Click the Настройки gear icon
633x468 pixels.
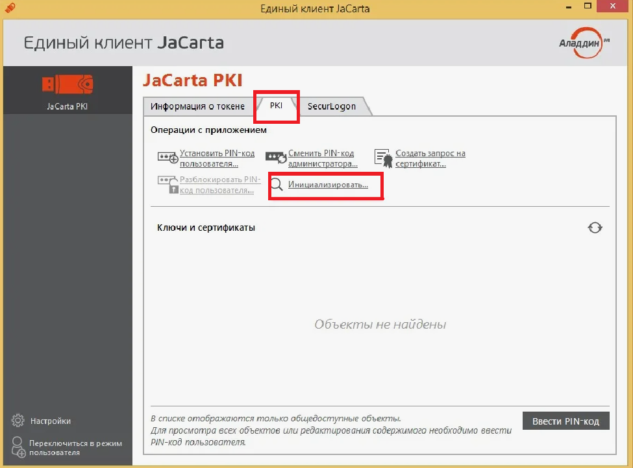[18, 421]
